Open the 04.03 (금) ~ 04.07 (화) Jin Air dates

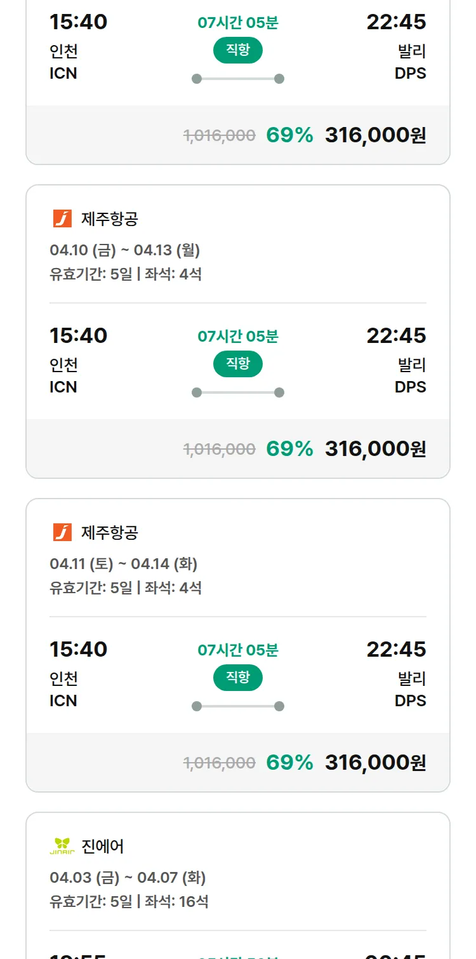[x=128, y=878]
